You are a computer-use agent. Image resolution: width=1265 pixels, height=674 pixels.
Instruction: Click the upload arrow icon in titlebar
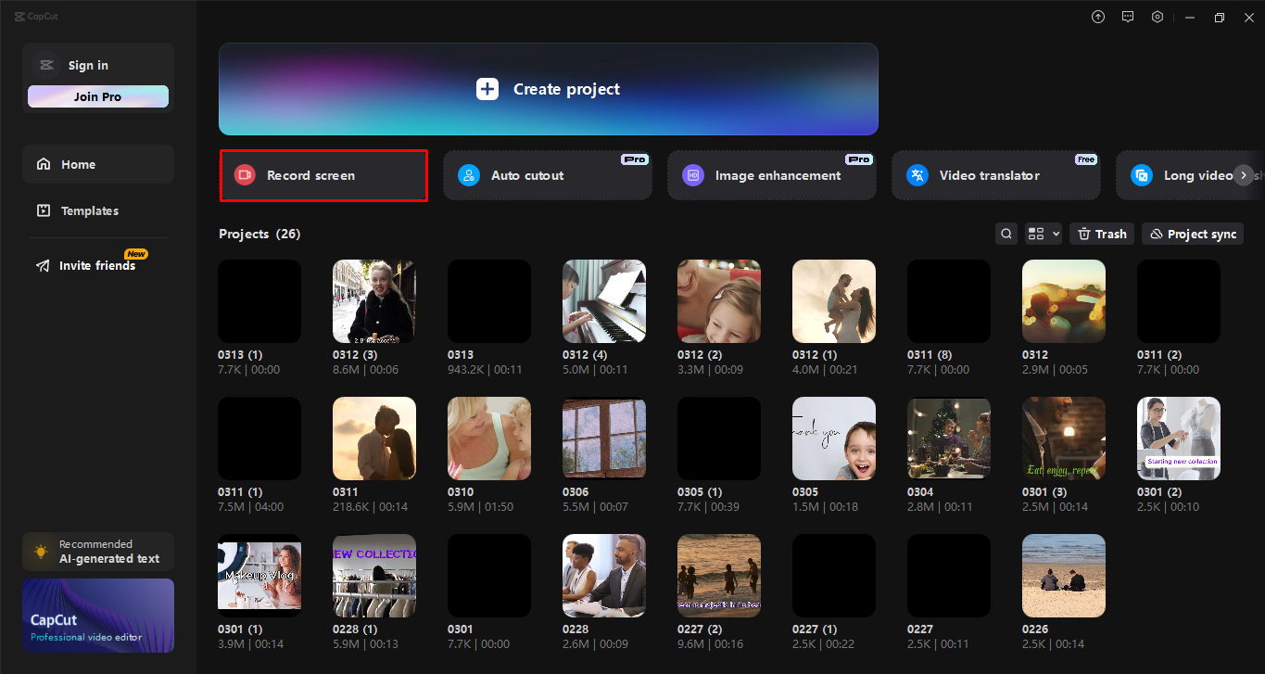coord(1097,17)
